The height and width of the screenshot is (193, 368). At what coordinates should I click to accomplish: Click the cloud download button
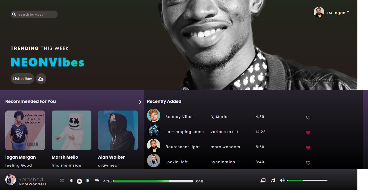pos(41,79)
